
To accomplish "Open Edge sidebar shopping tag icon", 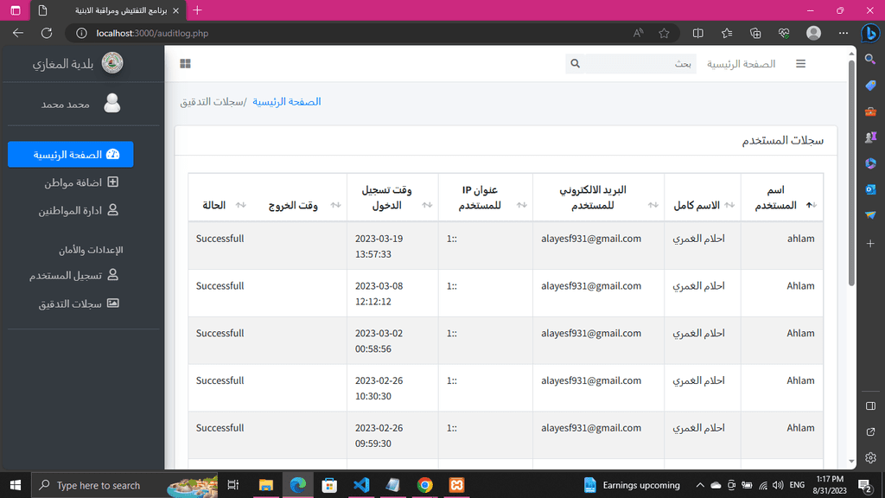I will (x=870, y=86).
